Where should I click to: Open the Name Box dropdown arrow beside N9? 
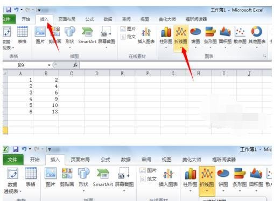[49, 65]
